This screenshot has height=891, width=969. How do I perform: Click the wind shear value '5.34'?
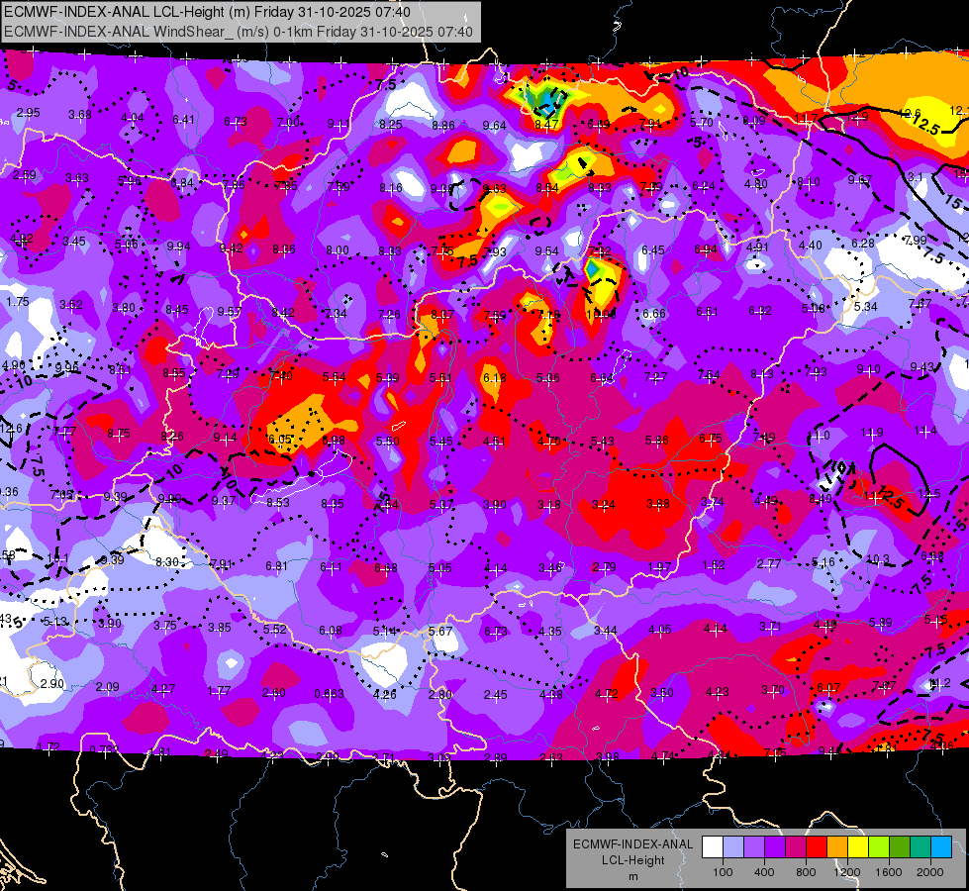866,306
